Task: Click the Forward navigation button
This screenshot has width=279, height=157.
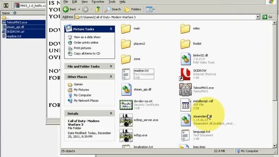Action: (85, 9)
